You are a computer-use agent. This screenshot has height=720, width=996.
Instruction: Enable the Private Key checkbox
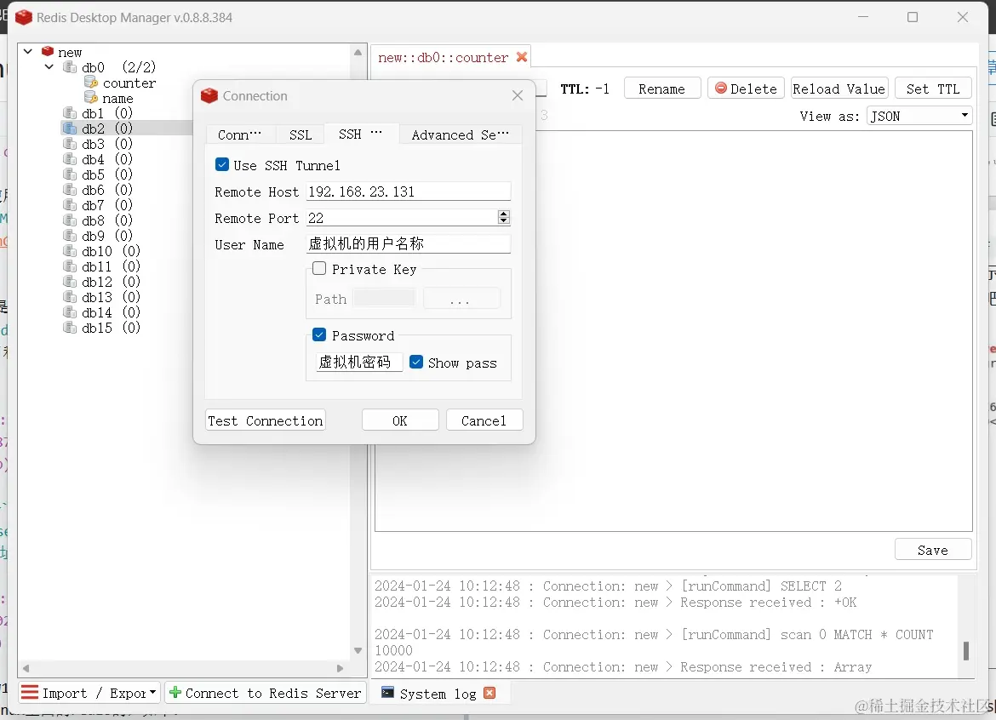click(x=319, y=268)
